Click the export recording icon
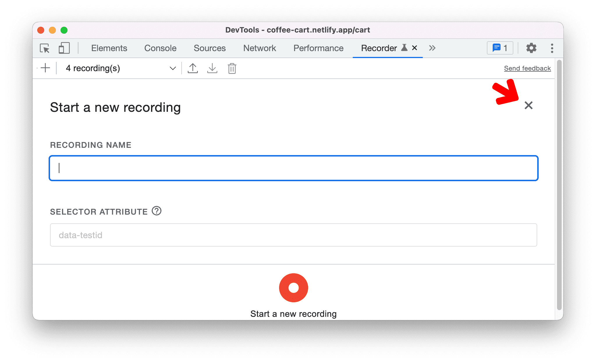The width and height of the screenshot is (596, 363). (193, 68)
